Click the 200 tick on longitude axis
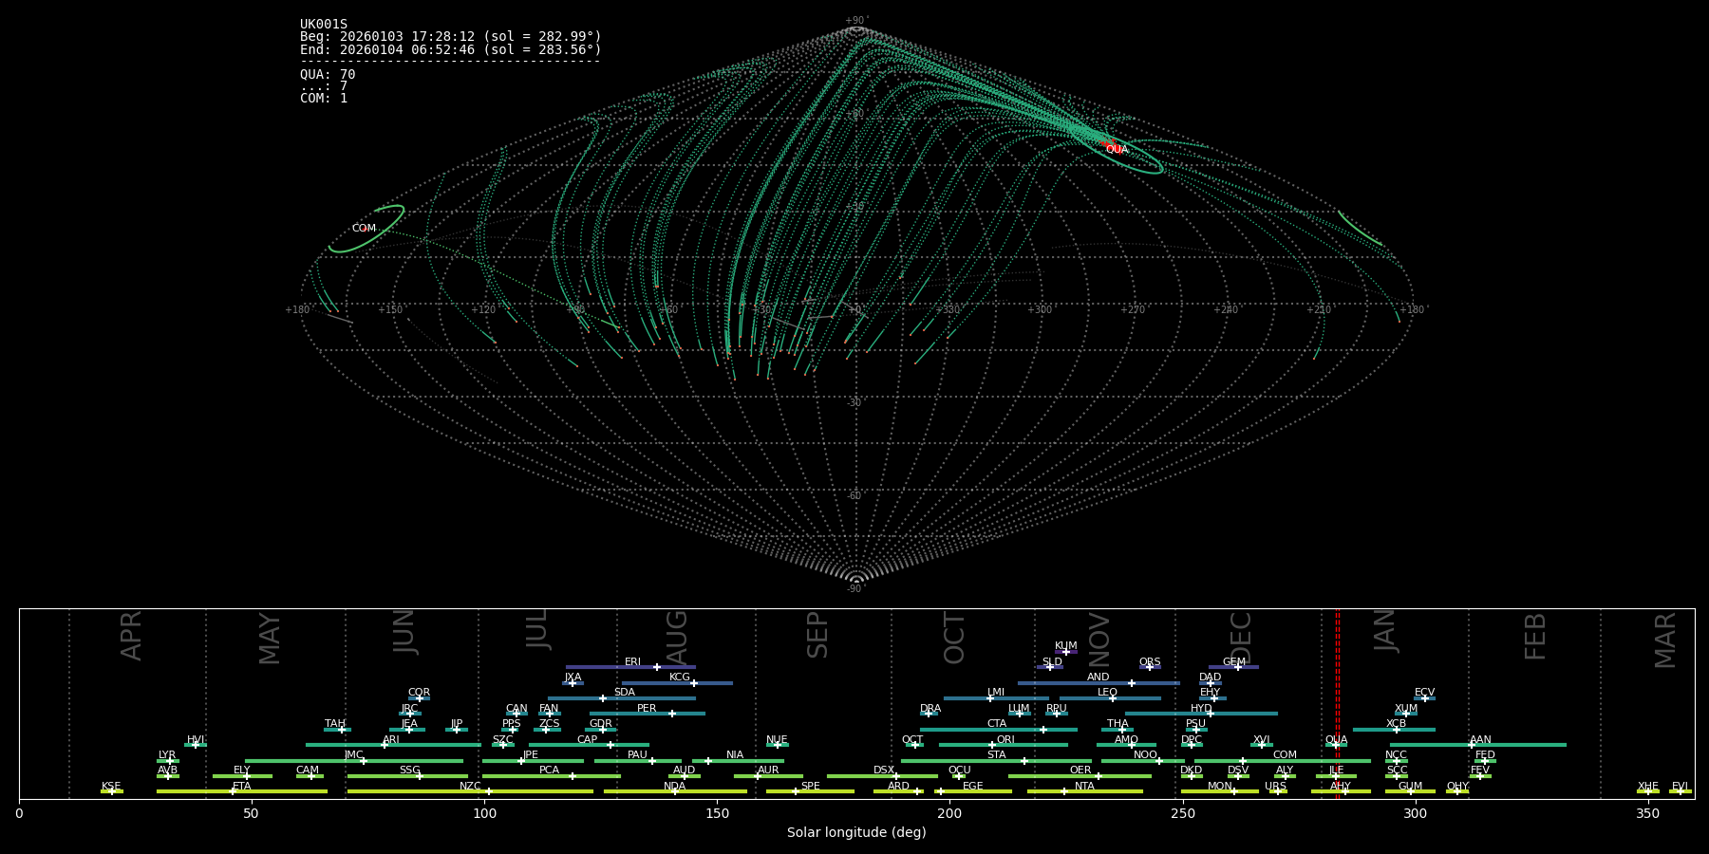Image resolution: width=1709 pixels, height=854 pixels. pyautogui.click(x=949, y=813)
